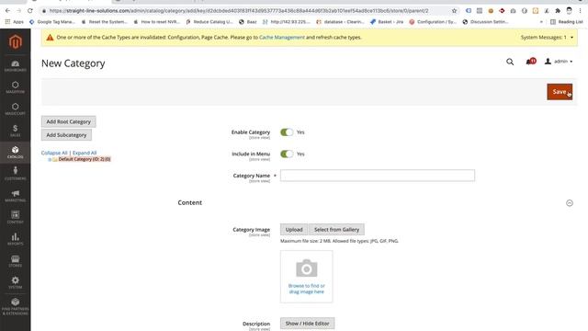Click Show / Hide Editor button
This screenshot has width=588, height=331.
[x=307, y=323]
